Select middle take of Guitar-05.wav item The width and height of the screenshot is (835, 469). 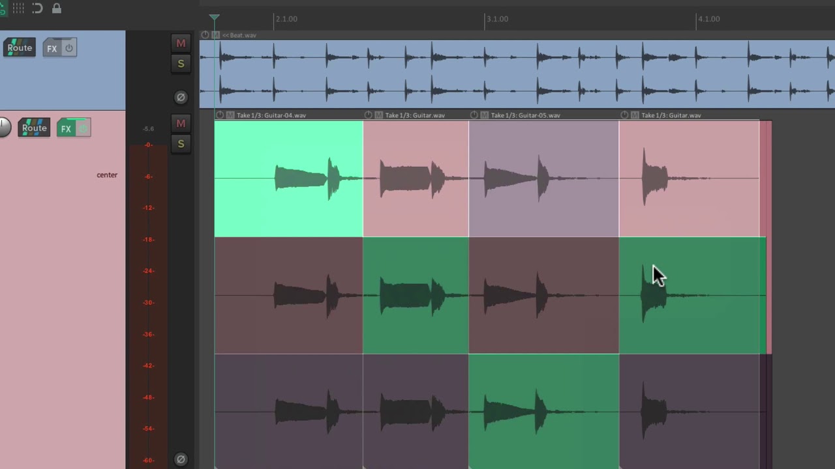543,296
